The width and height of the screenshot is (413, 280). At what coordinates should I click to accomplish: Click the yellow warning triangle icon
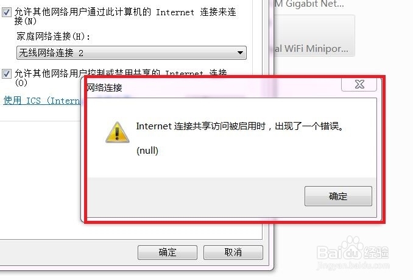tap(117, 132)
